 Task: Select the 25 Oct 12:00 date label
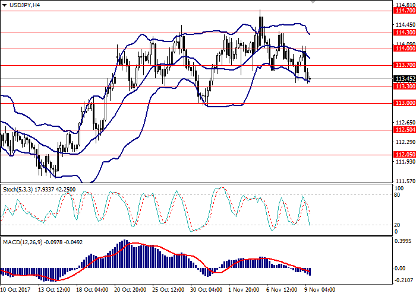(x=168, y=289)
